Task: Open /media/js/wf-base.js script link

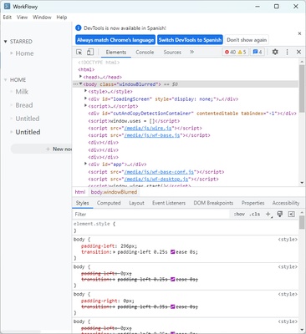Action: tap(152, 135)
